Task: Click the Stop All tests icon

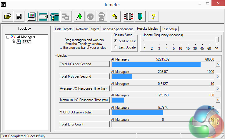Action: pos(101,16)
